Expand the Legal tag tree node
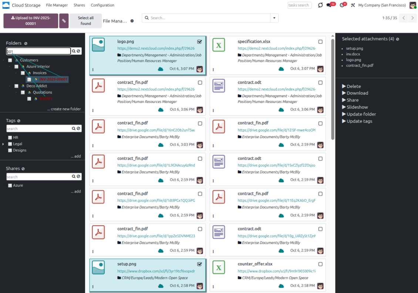 point(3,144)
